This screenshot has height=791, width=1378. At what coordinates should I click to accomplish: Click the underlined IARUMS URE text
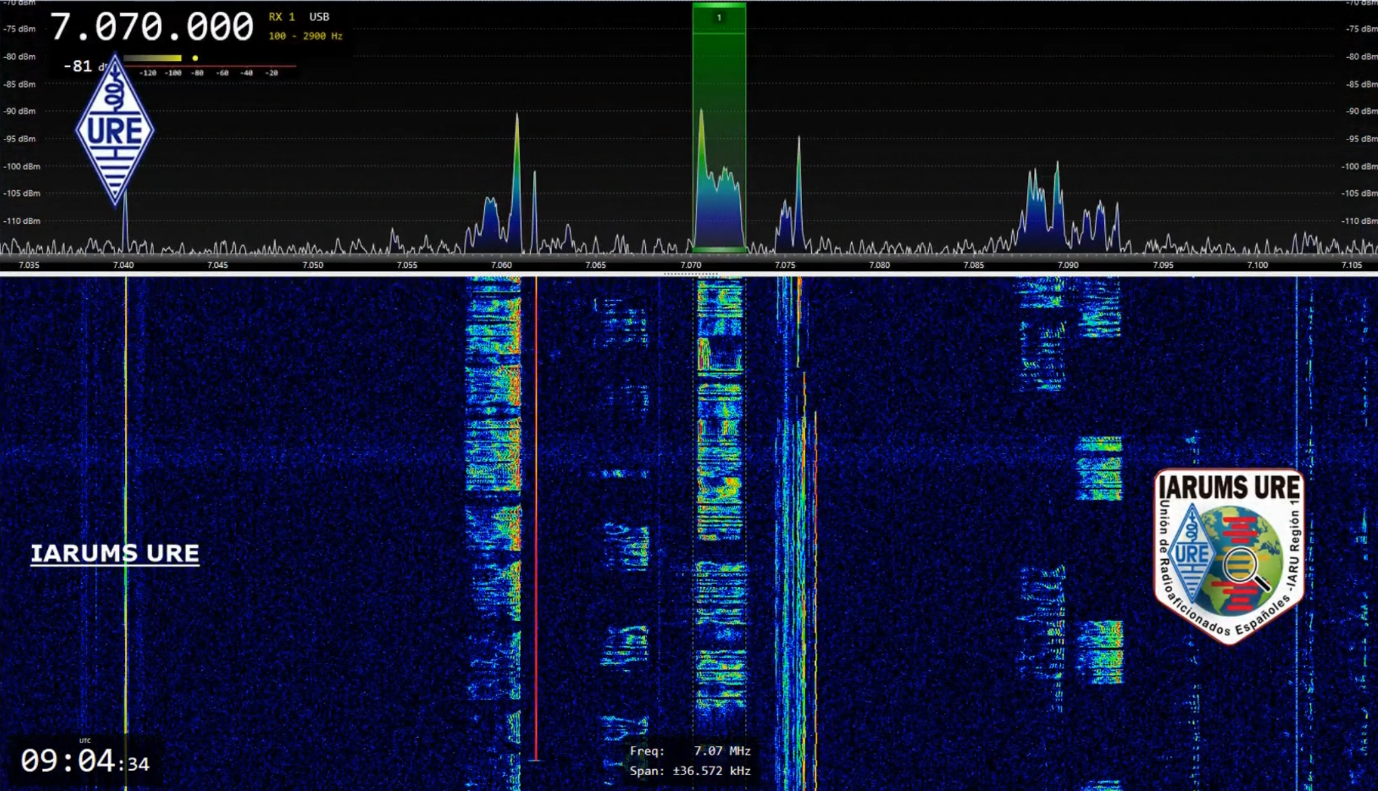[115, 553]
